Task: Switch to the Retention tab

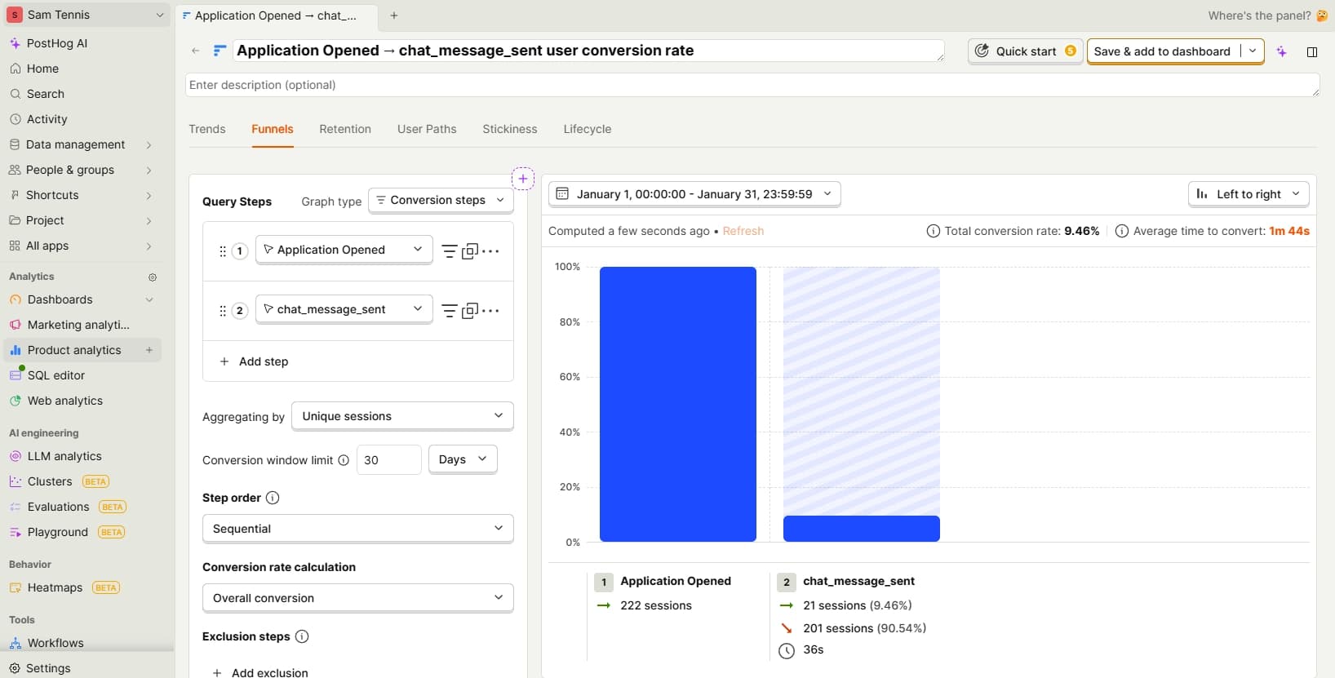Action: coord(345,129)
